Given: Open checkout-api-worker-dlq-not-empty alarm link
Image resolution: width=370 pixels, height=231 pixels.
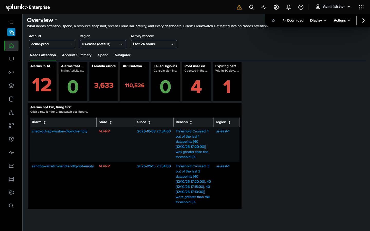Looking at the screenshot, I should (60, 131).
